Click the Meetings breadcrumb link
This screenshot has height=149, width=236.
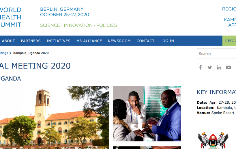coord(4,53)
